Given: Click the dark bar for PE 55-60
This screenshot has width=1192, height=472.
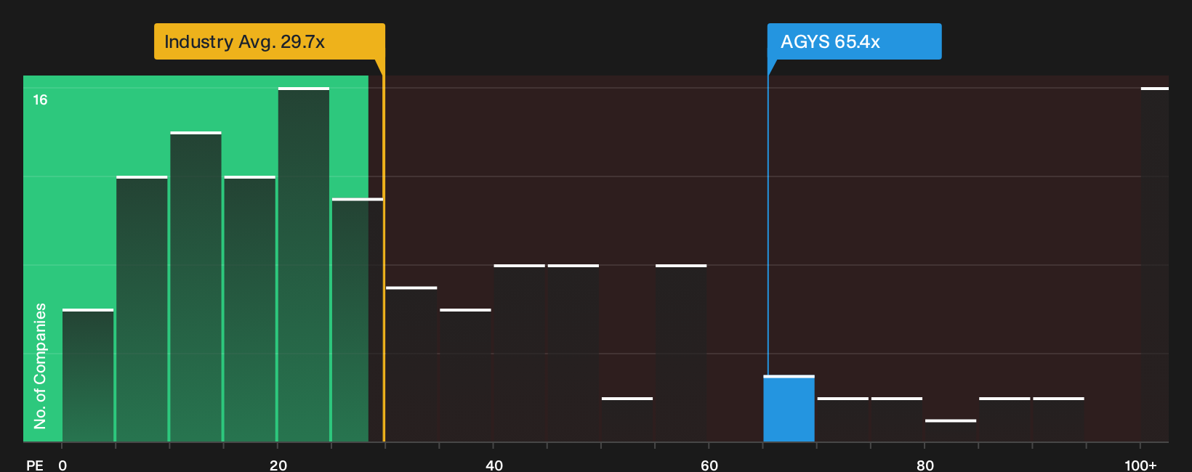Looking at the screenshot, I should 681,354.
